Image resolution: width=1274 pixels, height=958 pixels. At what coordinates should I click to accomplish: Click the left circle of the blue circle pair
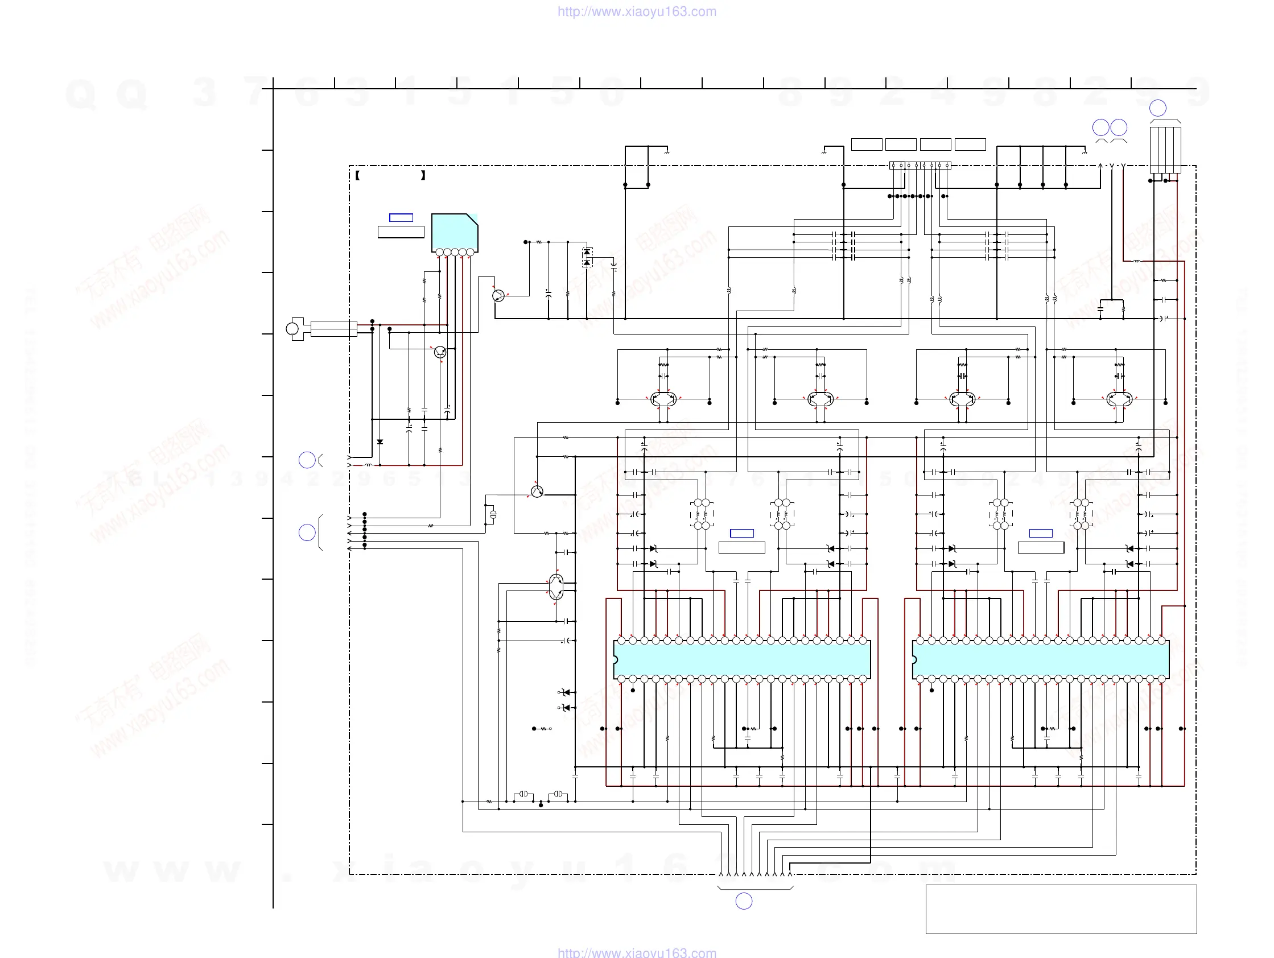[1100, 127]
